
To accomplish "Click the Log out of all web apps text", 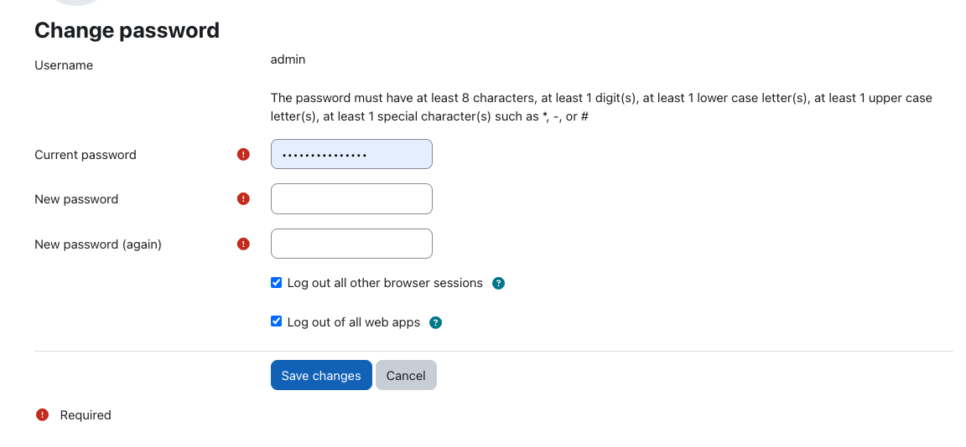I will [354, 322].
